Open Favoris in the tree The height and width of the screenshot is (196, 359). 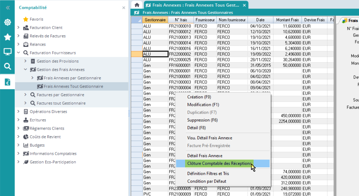[x=36, y=19]
